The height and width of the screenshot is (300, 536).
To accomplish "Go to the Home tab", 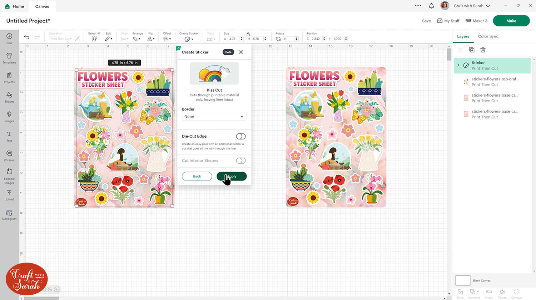I will pyautogui.click(x=15, y=6).
